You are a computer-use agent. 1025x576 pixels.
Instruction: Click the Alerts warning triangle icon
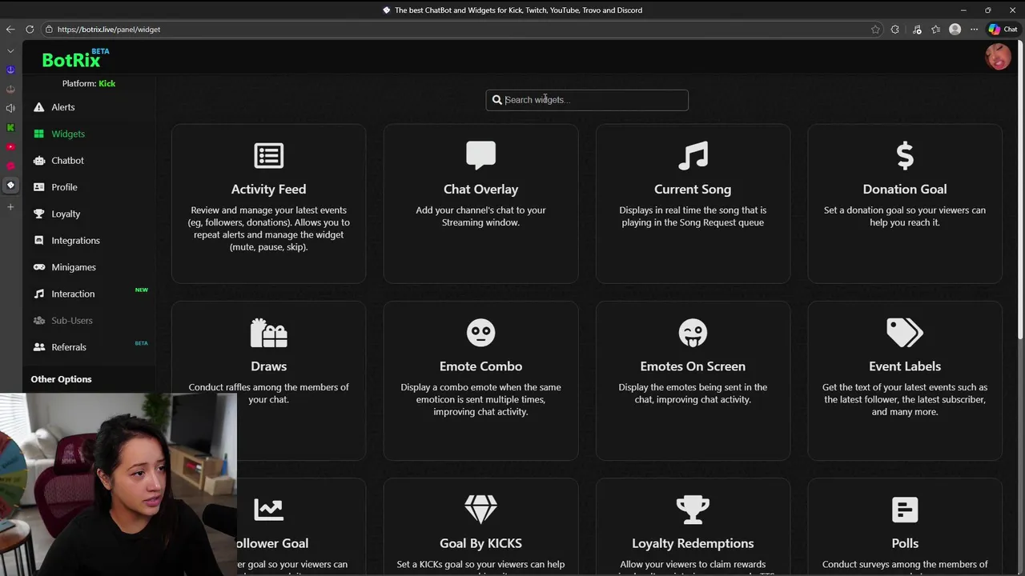[38, 107]
